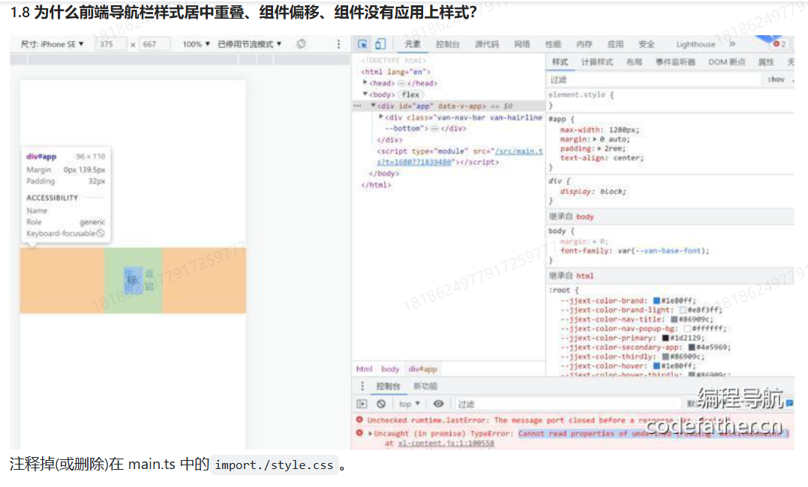Screen dimensions: 808x487
Task: Select the 事件监听器 subtab
Action: (675, 62)
